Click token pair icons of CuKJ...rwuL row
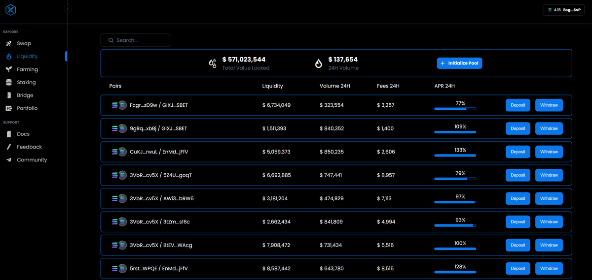The height and width of the screenshot is (280, 592). (119, 152)
